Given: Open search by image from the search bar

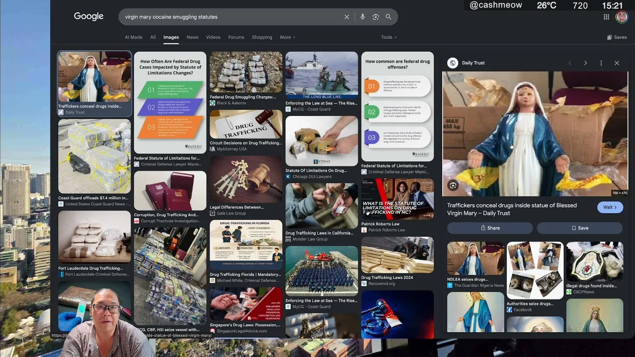Looking at the screenshot, I should pos(376,17).
